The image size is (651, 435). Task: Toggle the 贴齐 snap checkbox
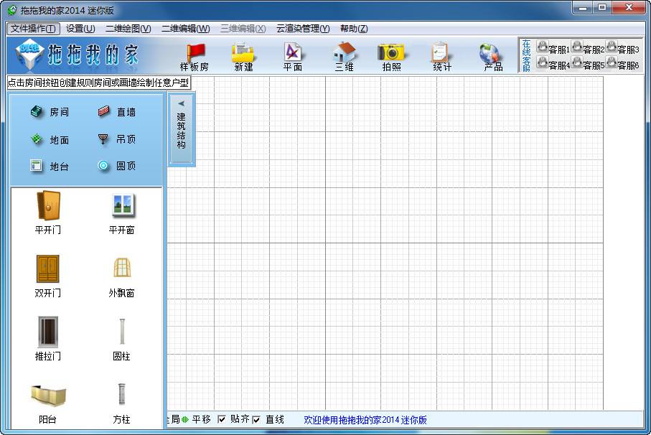tap(222, 419)
